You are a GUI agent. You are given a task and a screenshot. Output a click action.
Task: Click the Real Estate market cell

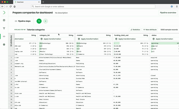[80, 99]
